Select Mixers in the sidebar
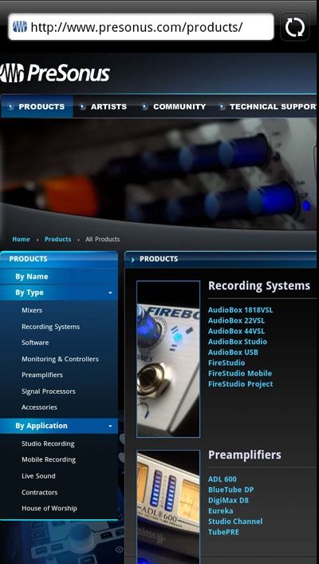The image size is (319, 564). coord(32,310)
